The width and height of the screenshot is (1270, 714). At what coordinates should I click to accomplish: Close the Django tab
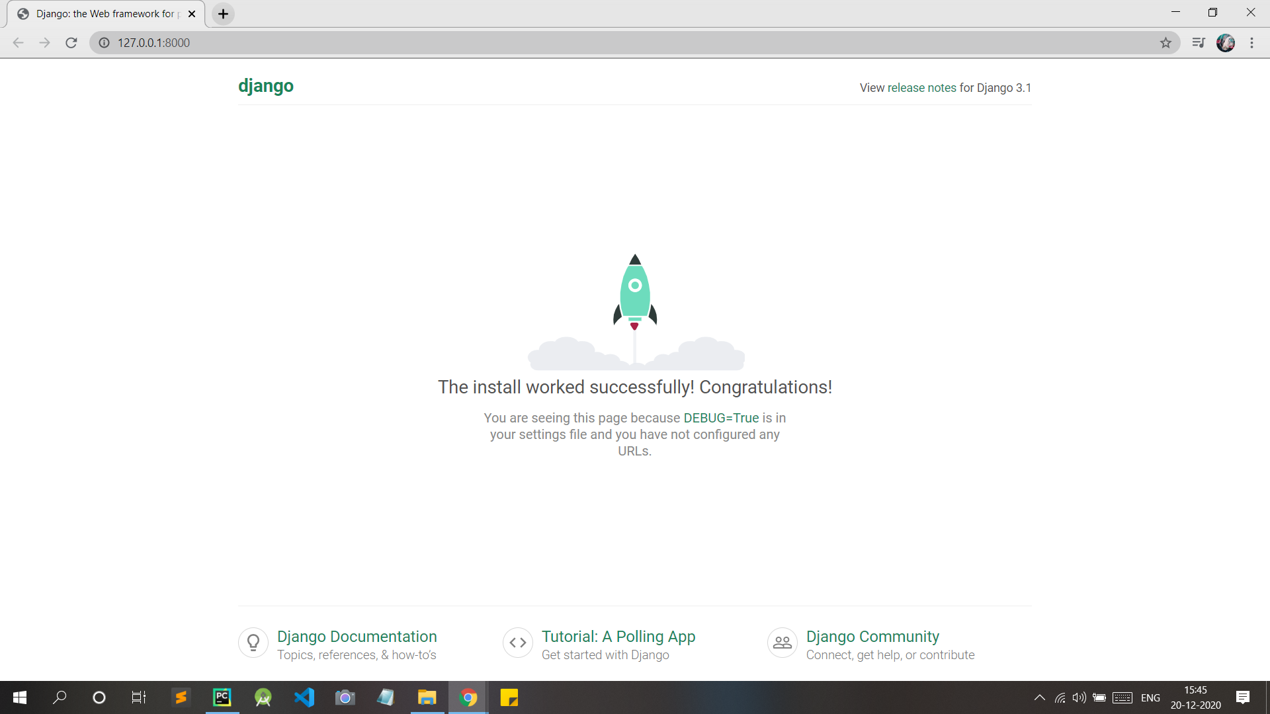[x=192, y=14]
